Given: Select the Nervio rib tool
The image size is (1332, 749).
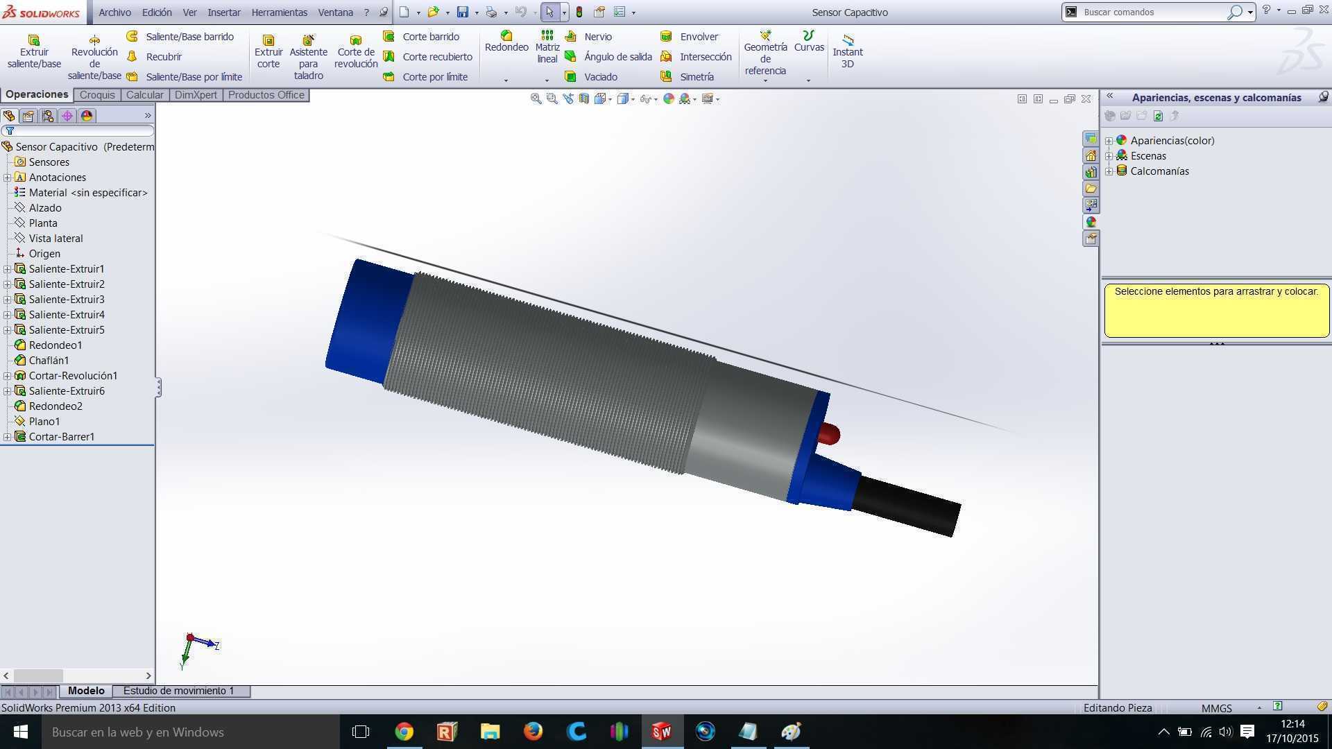Looking at the screenshot, I should [589, 37].
